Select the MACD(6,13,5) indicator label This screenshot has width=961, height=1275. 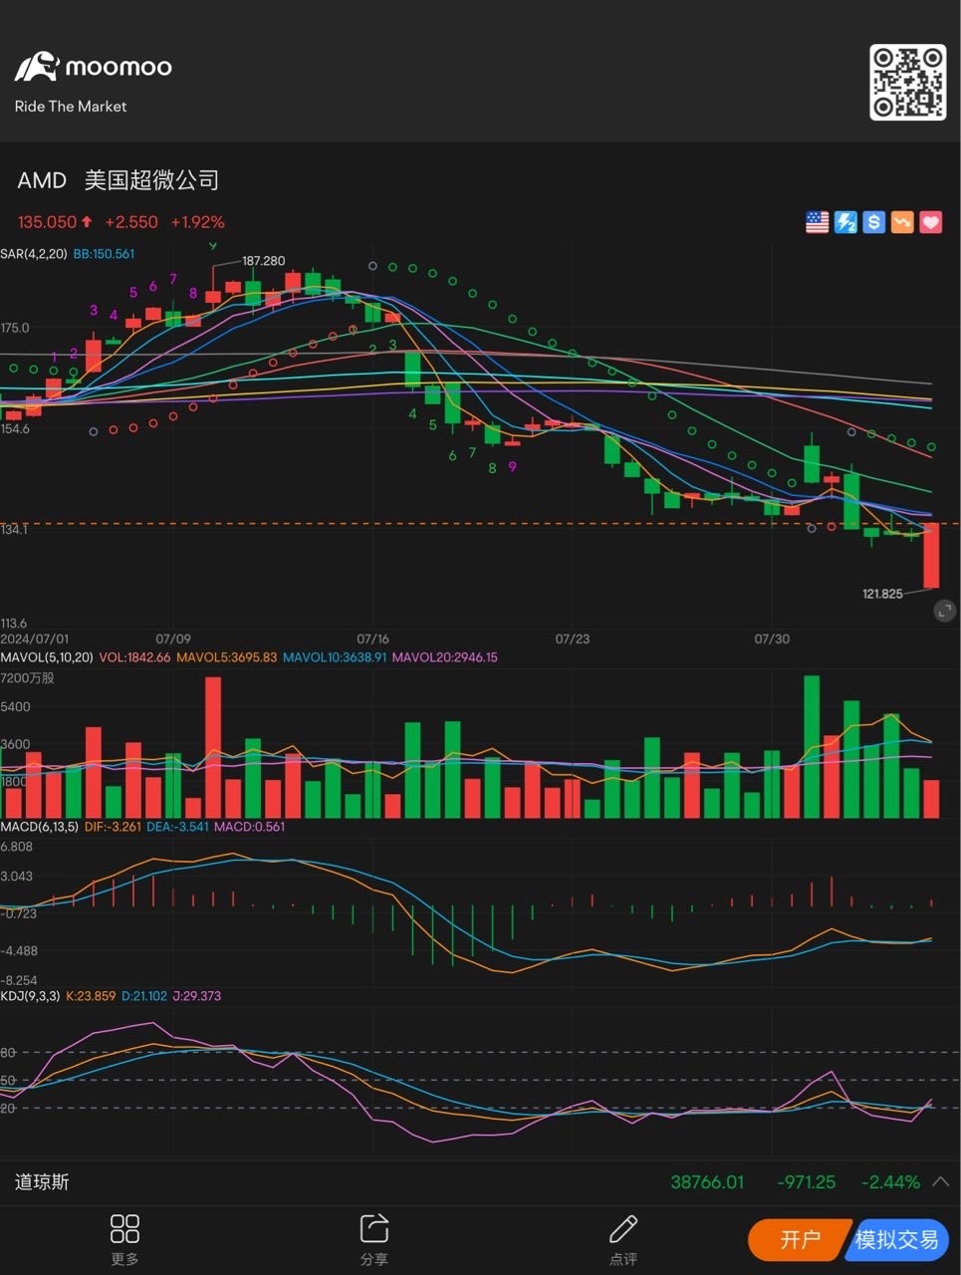(x=40, y=827)
